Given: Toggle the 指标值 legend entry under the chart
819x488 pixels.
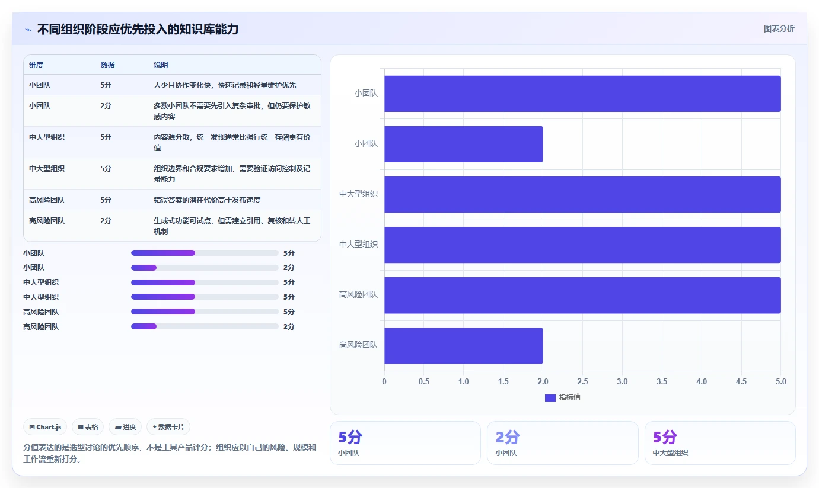Looking at the screenshot, I should coord(563,397).
